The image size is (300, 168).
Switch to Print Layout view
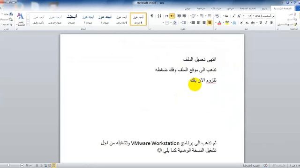[54, 166]
